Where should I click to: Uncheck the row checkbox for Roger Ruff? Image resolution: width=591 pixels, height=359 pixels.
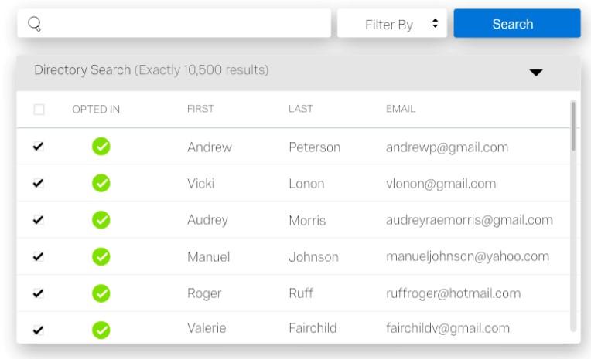[39, 293]
